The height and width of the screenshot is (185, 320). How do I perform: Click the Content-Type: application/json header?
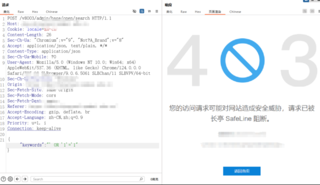tap(44, 51)
